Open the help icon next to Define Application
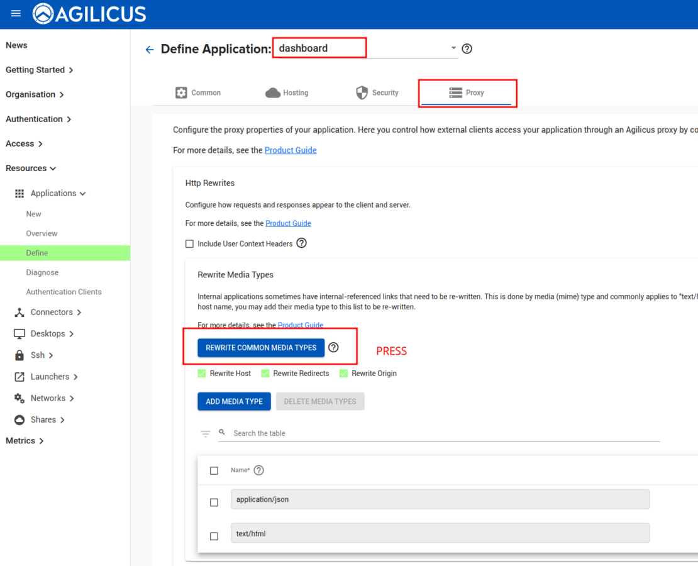Screen dimensions: 698x566 (x=467, y=48)
